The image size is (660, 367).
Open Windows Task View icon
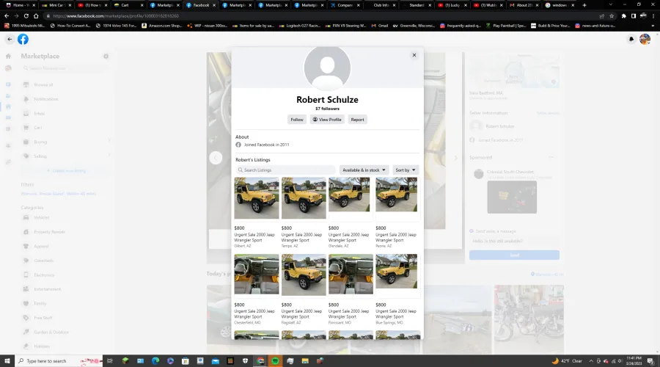(x=110, y=361)
